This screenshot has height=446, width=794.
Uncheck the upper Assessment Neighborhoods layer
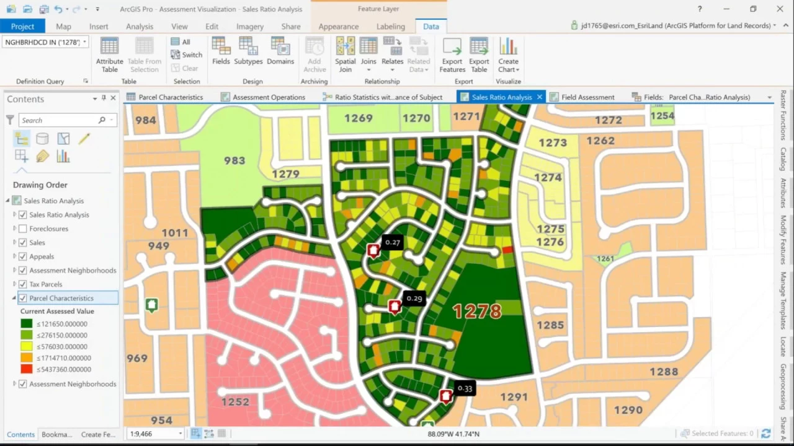[23, 271]
